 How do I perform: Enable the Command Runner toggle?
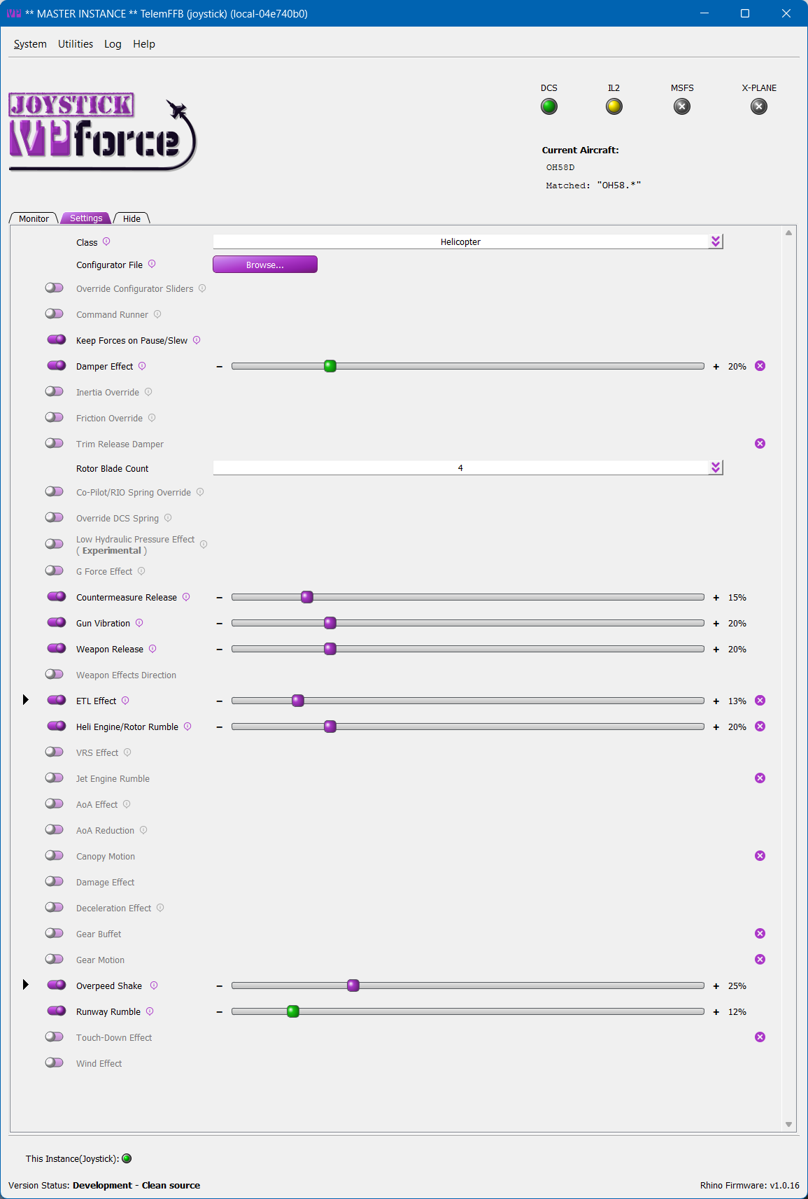coord(55,314)
